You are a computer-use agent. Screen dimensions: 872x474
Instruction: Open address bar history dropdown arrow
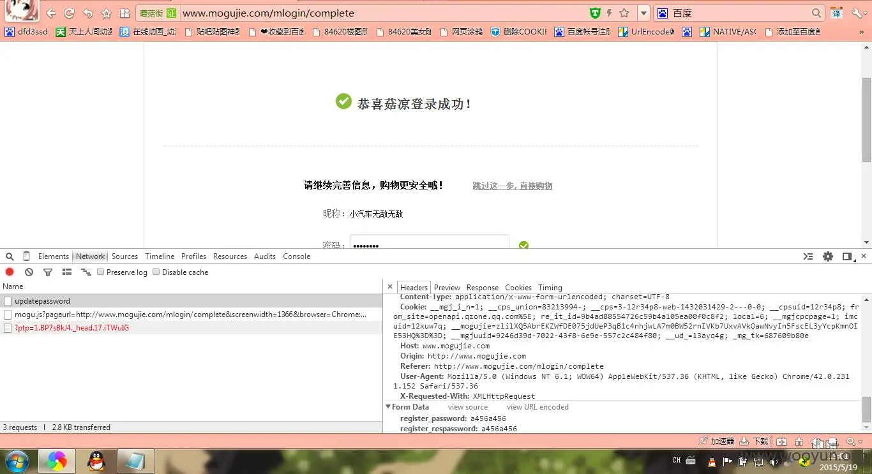point(643,13)
